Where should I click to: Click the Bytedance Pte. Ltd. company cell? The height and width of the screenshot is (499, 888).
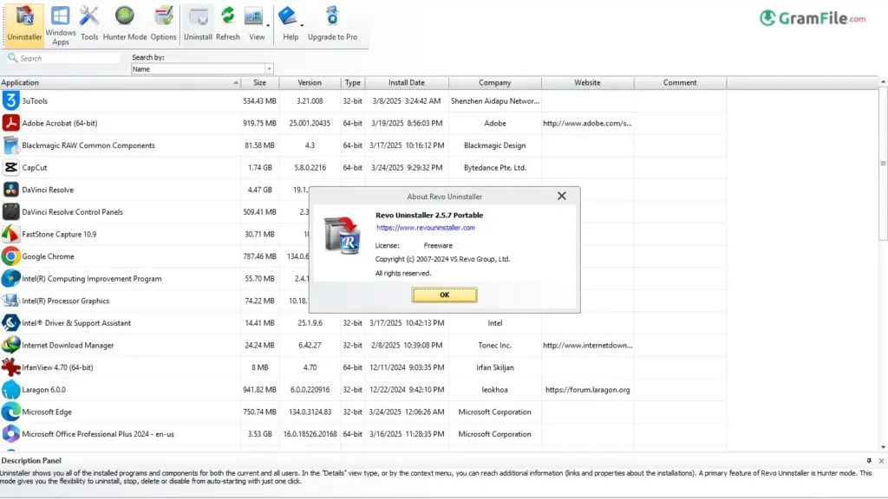pos(495,167)
